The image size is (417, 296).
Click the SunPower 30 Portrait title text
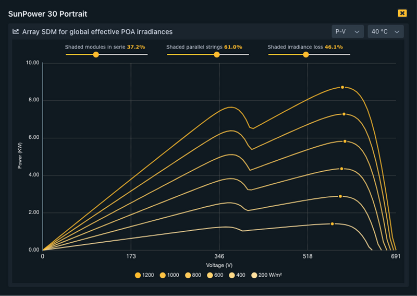pos(47,13)
